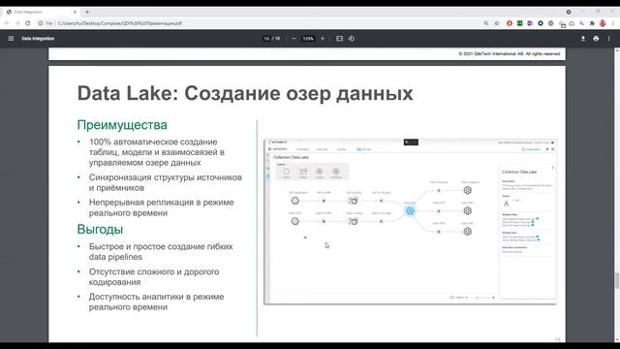The width and height of the screenshot is (620, 349).
Task: Open the Extensions puzzle piece menu
Action: (592, 23)
